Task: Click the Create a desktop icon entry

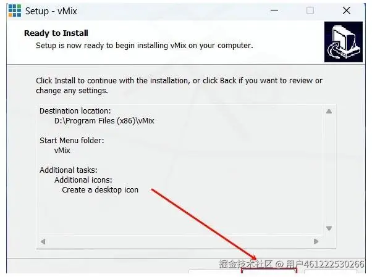Action: coord(100,190)
